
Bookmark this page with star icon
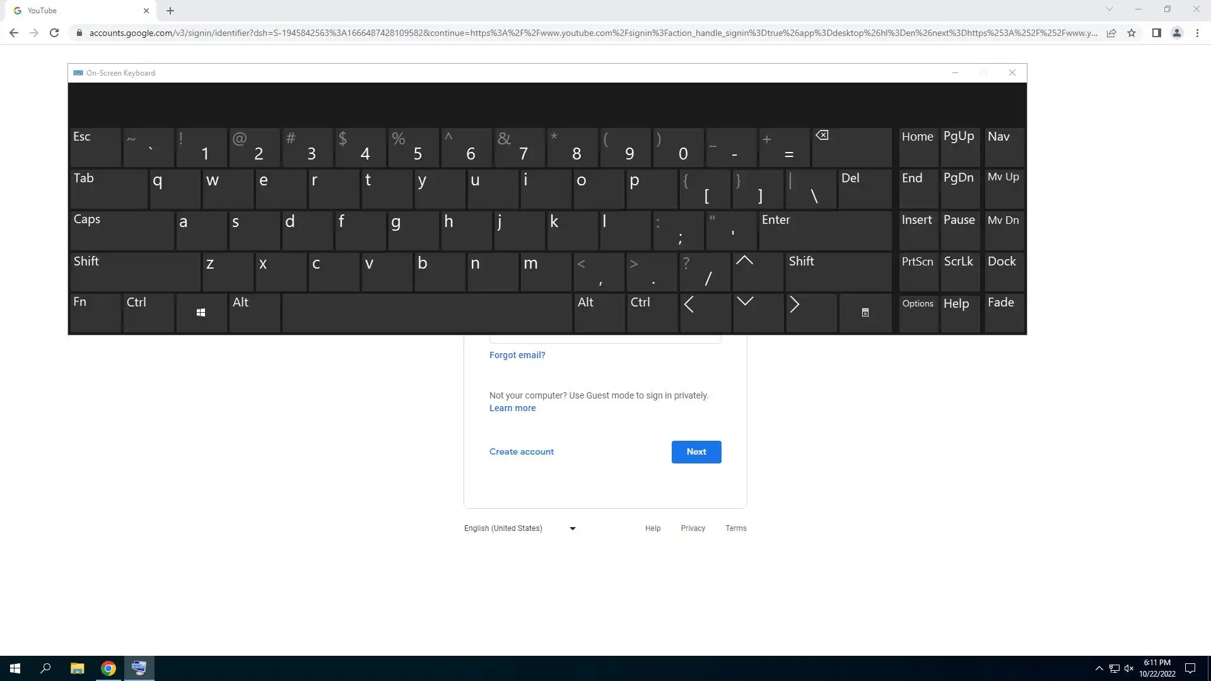[x=1132, y=33]
